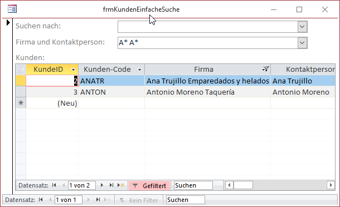The image size is (340, 207).
Task: Go to first record in subform navigation
Action: (54, 185)
